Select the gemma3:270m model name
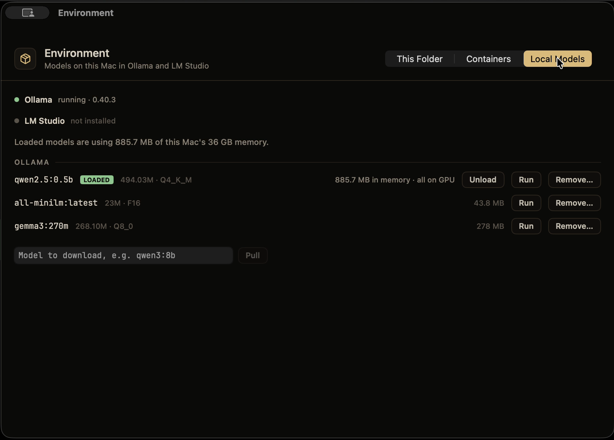This screenshot has height=440, width=614. tap(41, 226)
